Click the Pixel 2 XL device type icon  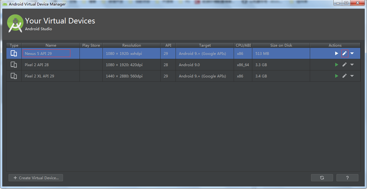click(x=14, y=76)
